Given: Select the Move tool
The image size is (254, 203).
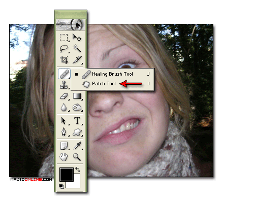Looking at the screenshot, I should 77,38.
